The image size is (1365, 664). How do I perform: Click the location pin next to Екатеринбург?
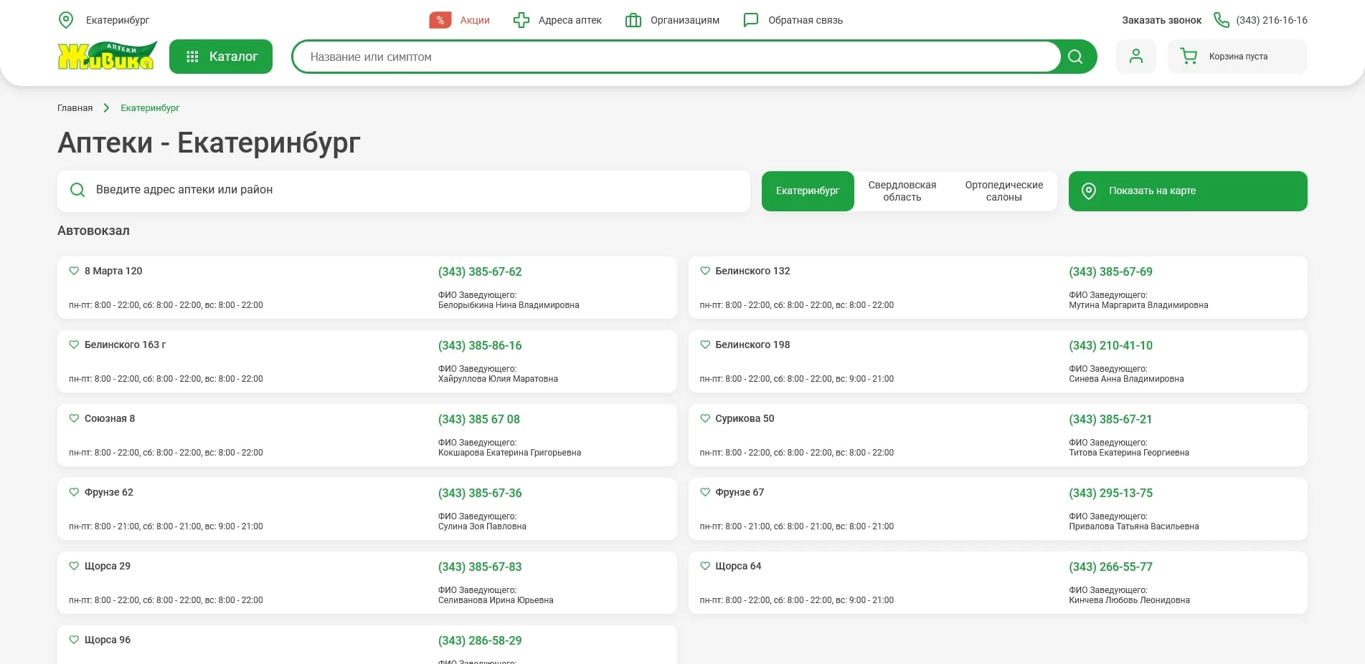pos(66,20)
